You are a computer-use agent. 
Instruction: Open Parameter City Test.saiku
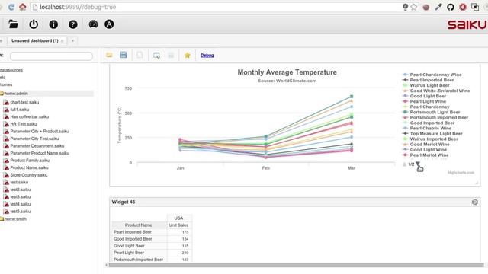click(34, 139)
